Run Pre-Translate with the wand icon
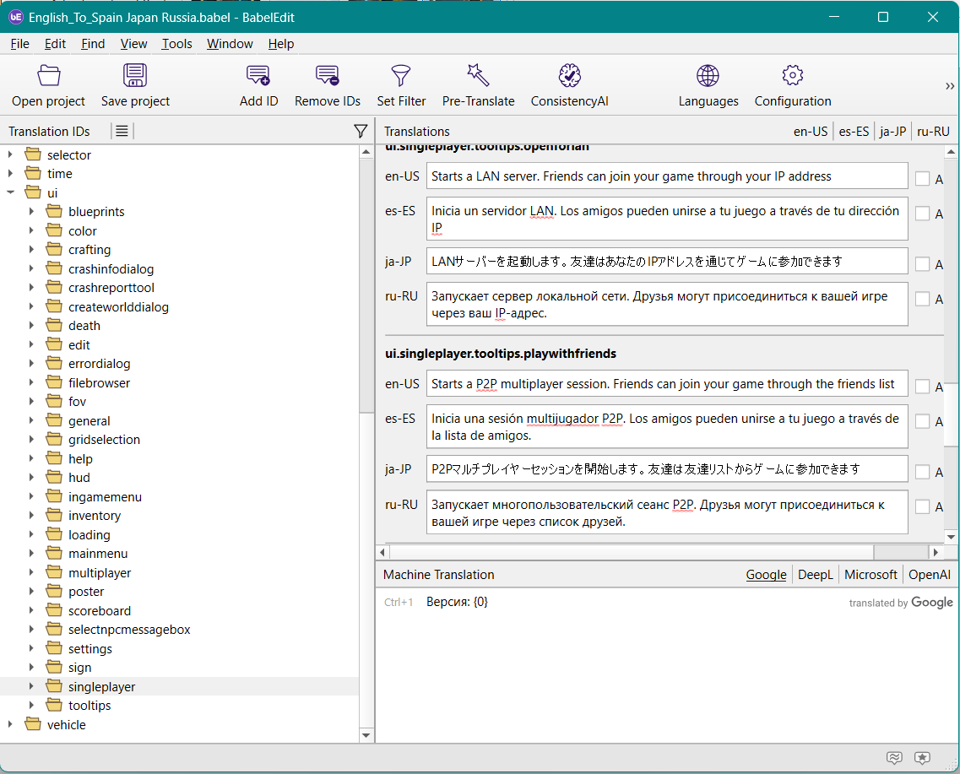The height and width of the screenshot is (774, 960). [478, 76]
